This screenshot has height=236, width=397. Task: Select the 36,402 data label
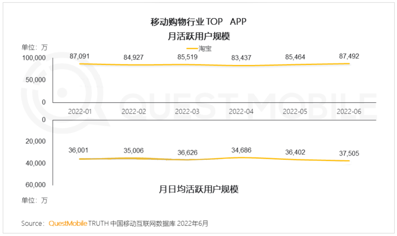(295, 152)
